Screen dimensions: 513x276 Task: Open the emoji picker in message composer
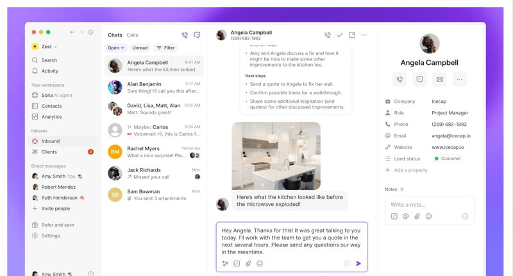260,264
